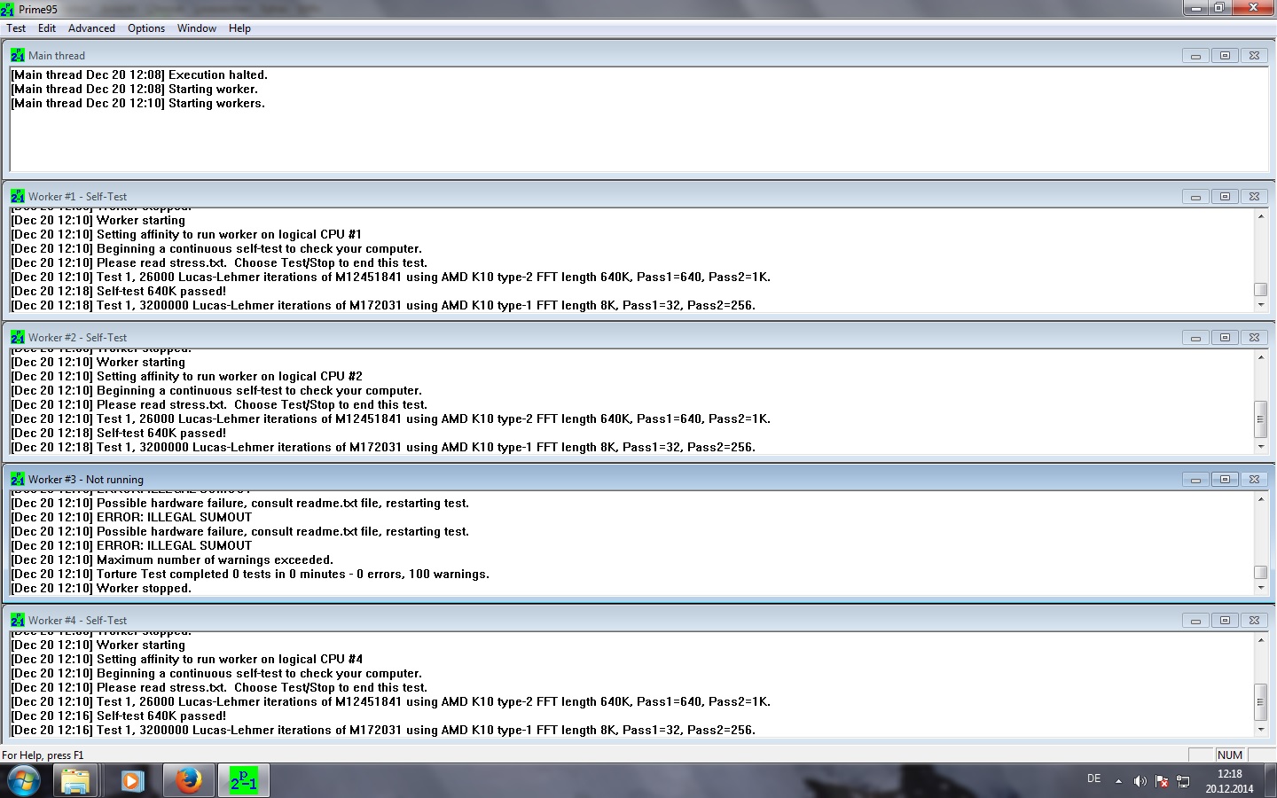Image resolution: width=1277 pixels, height=798 pixels.
Task: Open Firefox from the taskbar
Action: pos(187,781)
